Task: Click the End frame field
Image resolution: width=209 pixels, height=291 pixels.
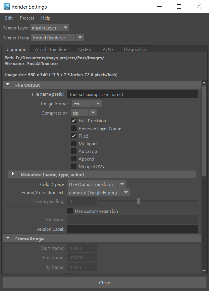Action: 82,257
